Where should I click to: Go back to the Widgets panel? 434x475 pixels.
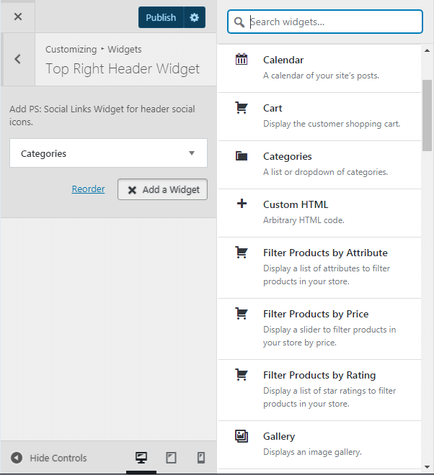point(18,59)
